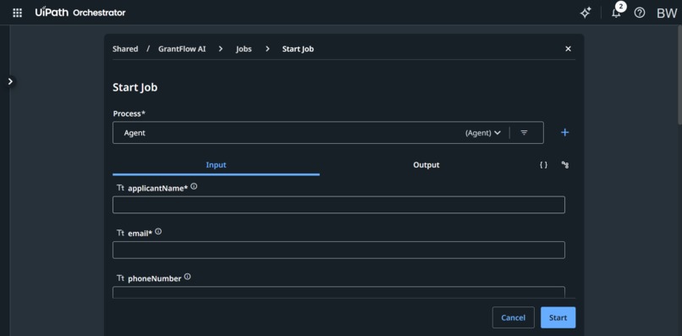The height and width of the screenshot is (336, 682).
Task: Go to the GrantFlow AI breadcrumb
Action: (x=182, y=49)
